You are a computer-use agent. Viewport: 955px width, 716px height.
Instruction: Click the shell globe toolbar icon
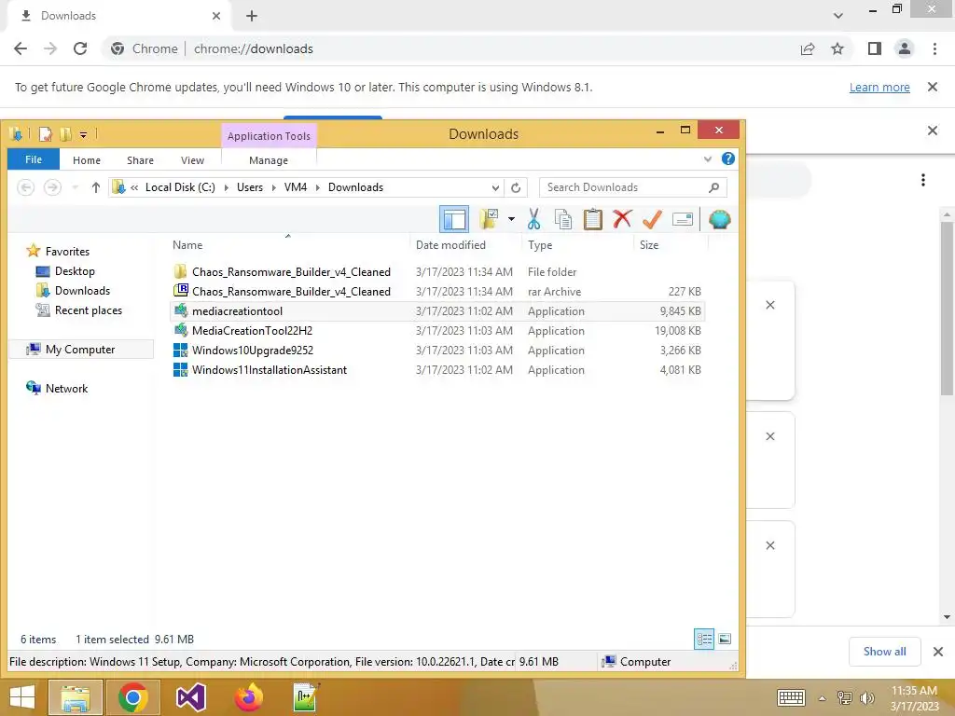pyautogui.click(x=719, y=219)
